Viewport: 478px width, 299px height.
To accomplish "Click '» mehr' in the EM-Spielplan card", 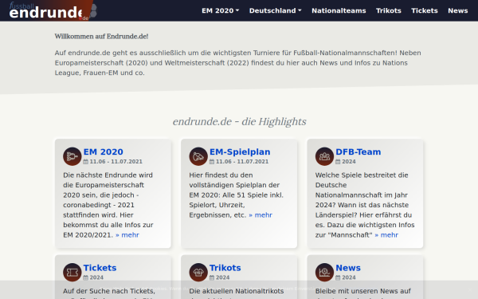I will coord(261,215).
